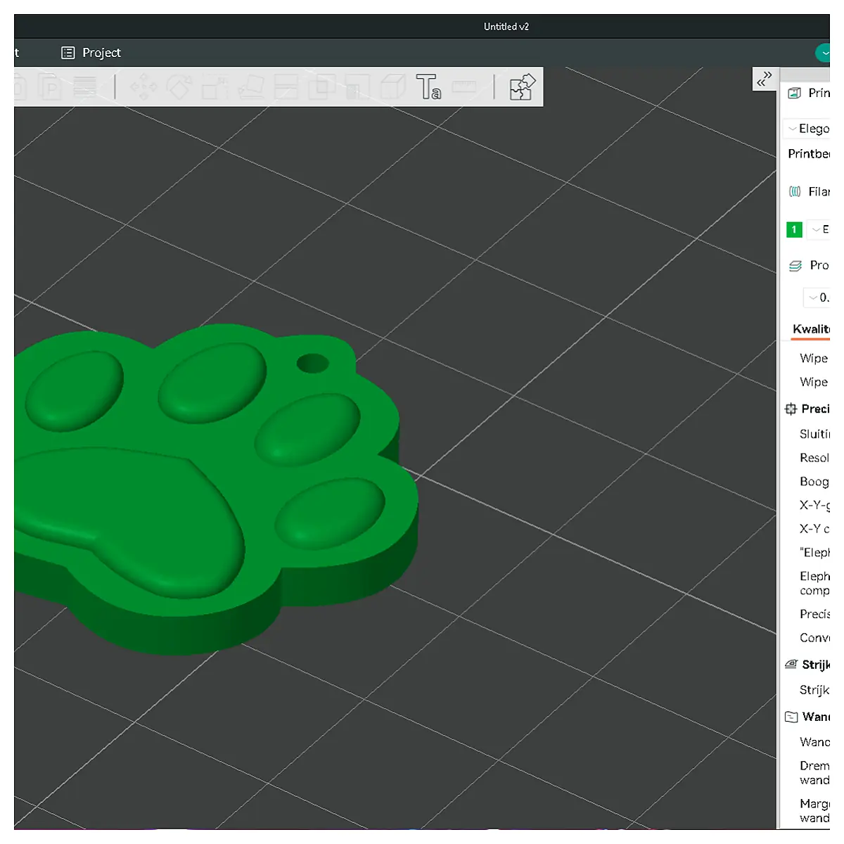
Task: Click the Process layers icon
Action: 795,266
